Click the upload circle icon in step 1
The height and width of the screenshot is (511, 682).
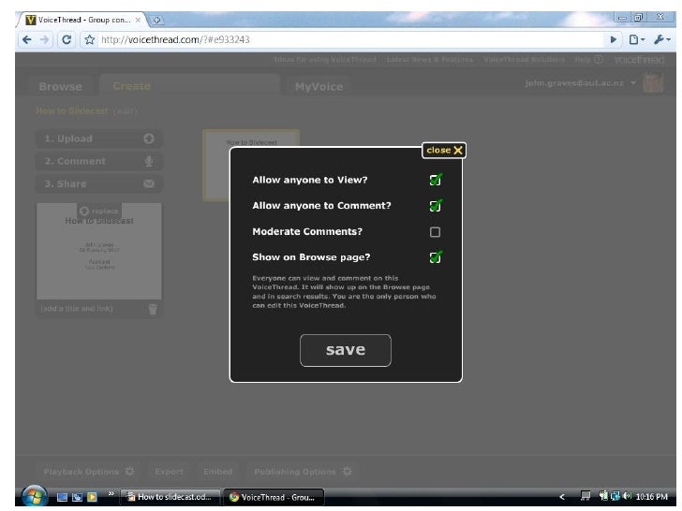(149, 139)
